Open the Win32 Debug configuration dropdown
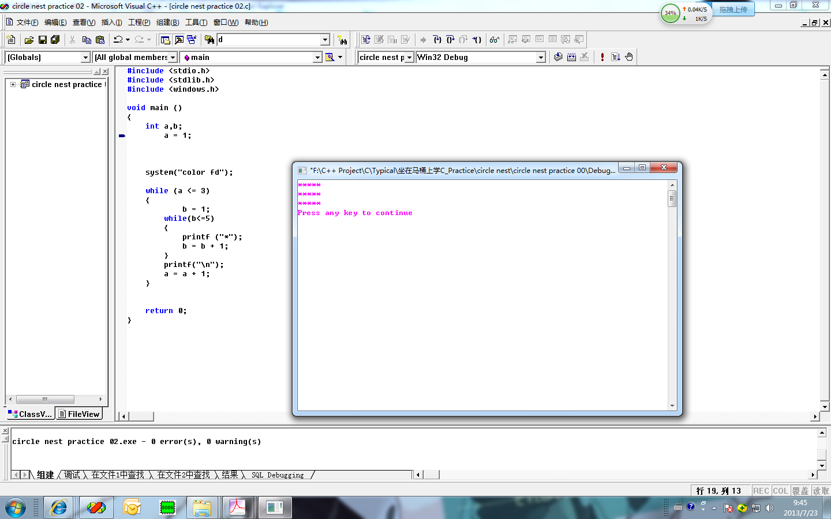Image resolution: width=831 pixels, height=519 pixels. pyautogui.click(x=541, y=58)
